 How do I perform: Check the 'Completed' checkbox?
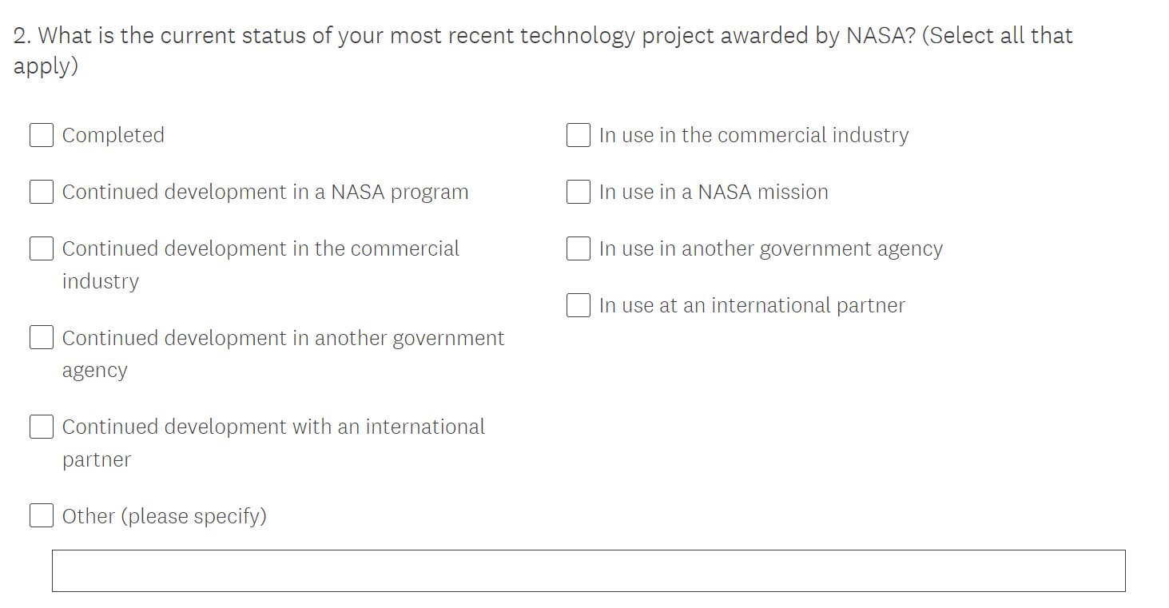[42, 135]
